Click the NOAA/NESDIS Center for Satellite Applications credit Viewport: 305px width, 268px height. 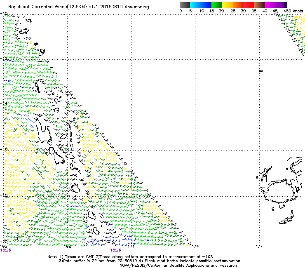(178, 266)
